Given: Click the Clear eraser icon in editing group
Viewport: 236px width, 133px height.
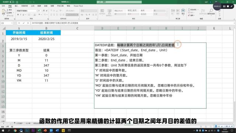Looking at the screenshot, I should [189, 16].
